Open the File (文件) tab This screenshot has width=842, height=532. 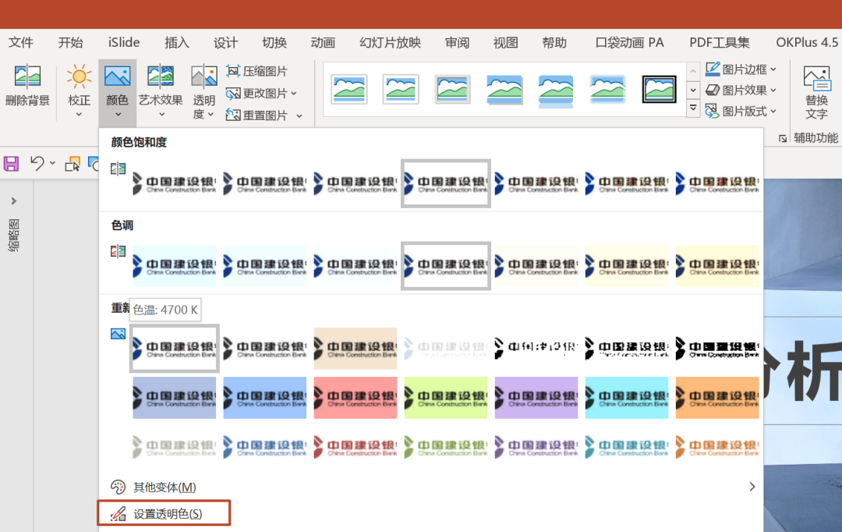(x=21, y=42)
